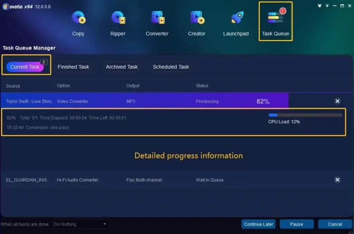This screenshot has width=354, height=234.
Task: Switch to the Converter module
Action: [157, 21]
